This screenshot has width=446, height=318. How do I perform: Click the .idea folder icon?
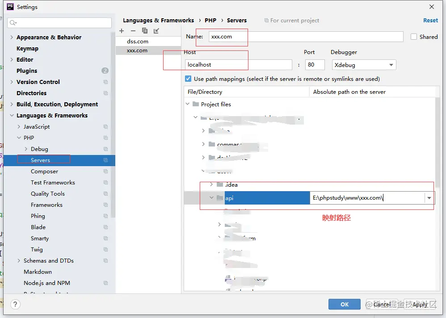pyautogui.click(x=220, y=185)
